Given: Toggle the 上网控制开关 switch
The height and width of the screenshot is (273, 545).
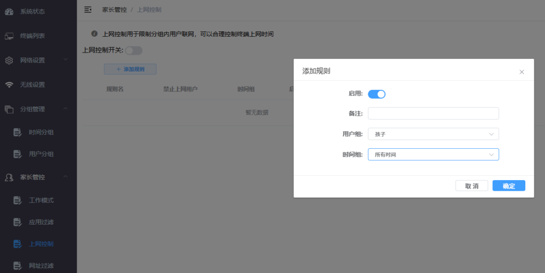Looking at the screenshot, I should point(134,50).
